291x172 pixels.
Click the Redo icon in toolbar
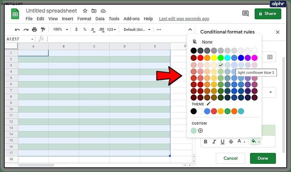click(x=26, y=29)
